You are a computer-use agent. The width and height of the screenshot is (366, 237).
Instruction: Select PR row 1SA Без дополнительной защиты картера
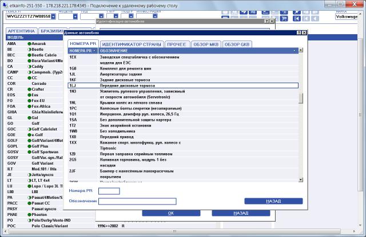[183, 120]
